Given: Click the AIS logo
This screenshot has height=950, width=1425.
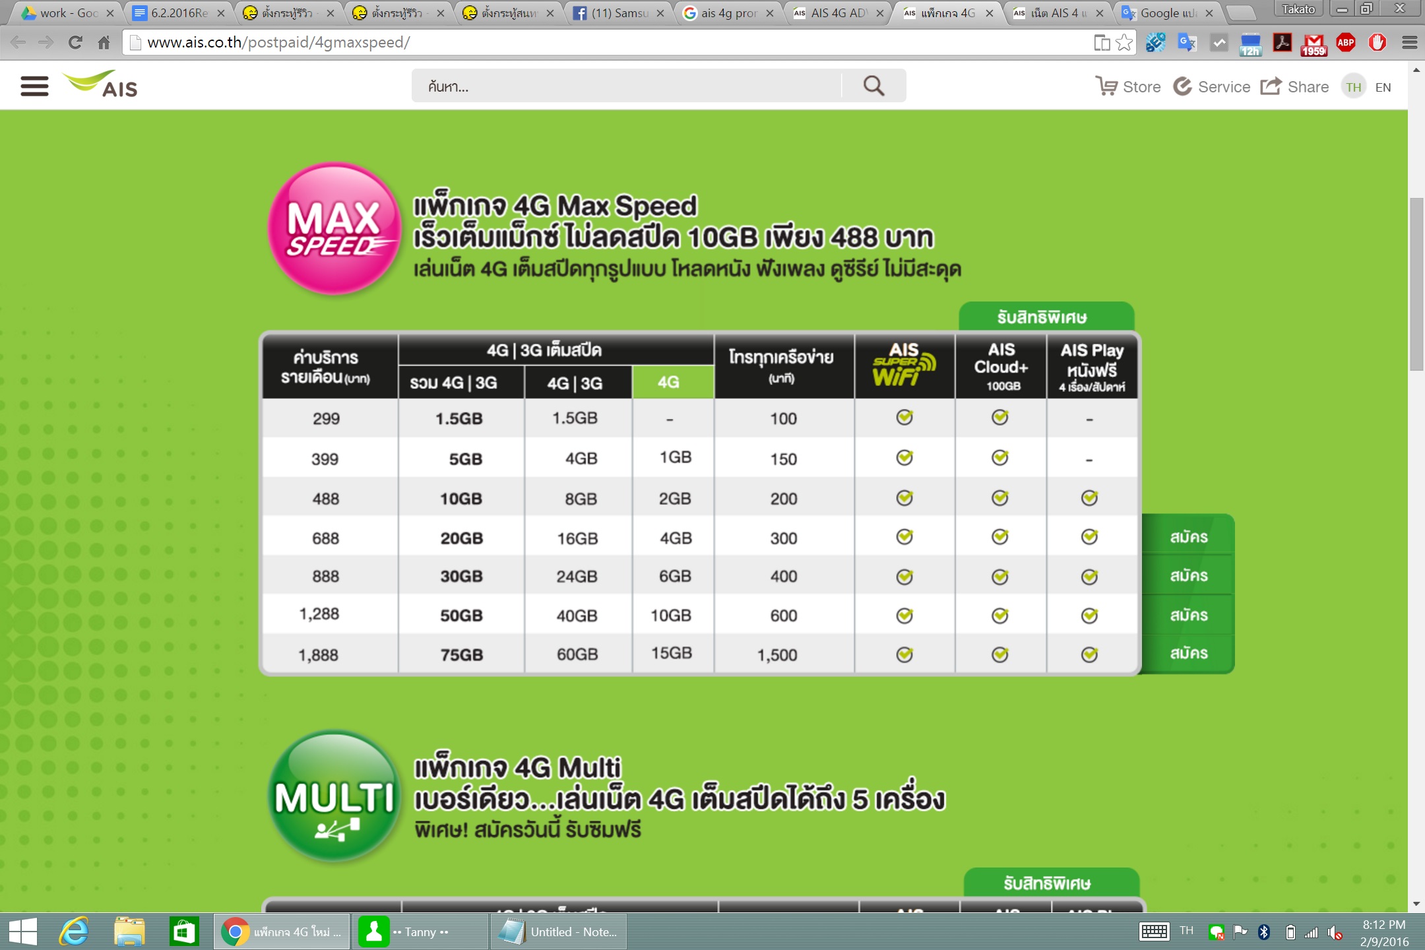Looking at the screenshot, I should pyautogui.click(x=100, y=84).
